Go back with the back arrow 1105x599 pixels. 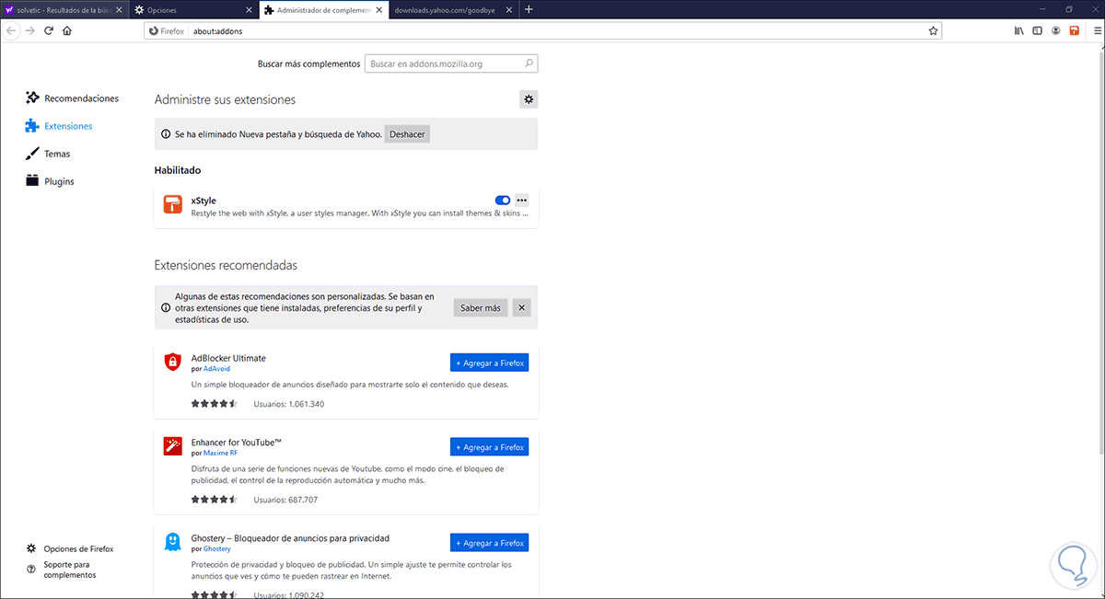[11, 30]
